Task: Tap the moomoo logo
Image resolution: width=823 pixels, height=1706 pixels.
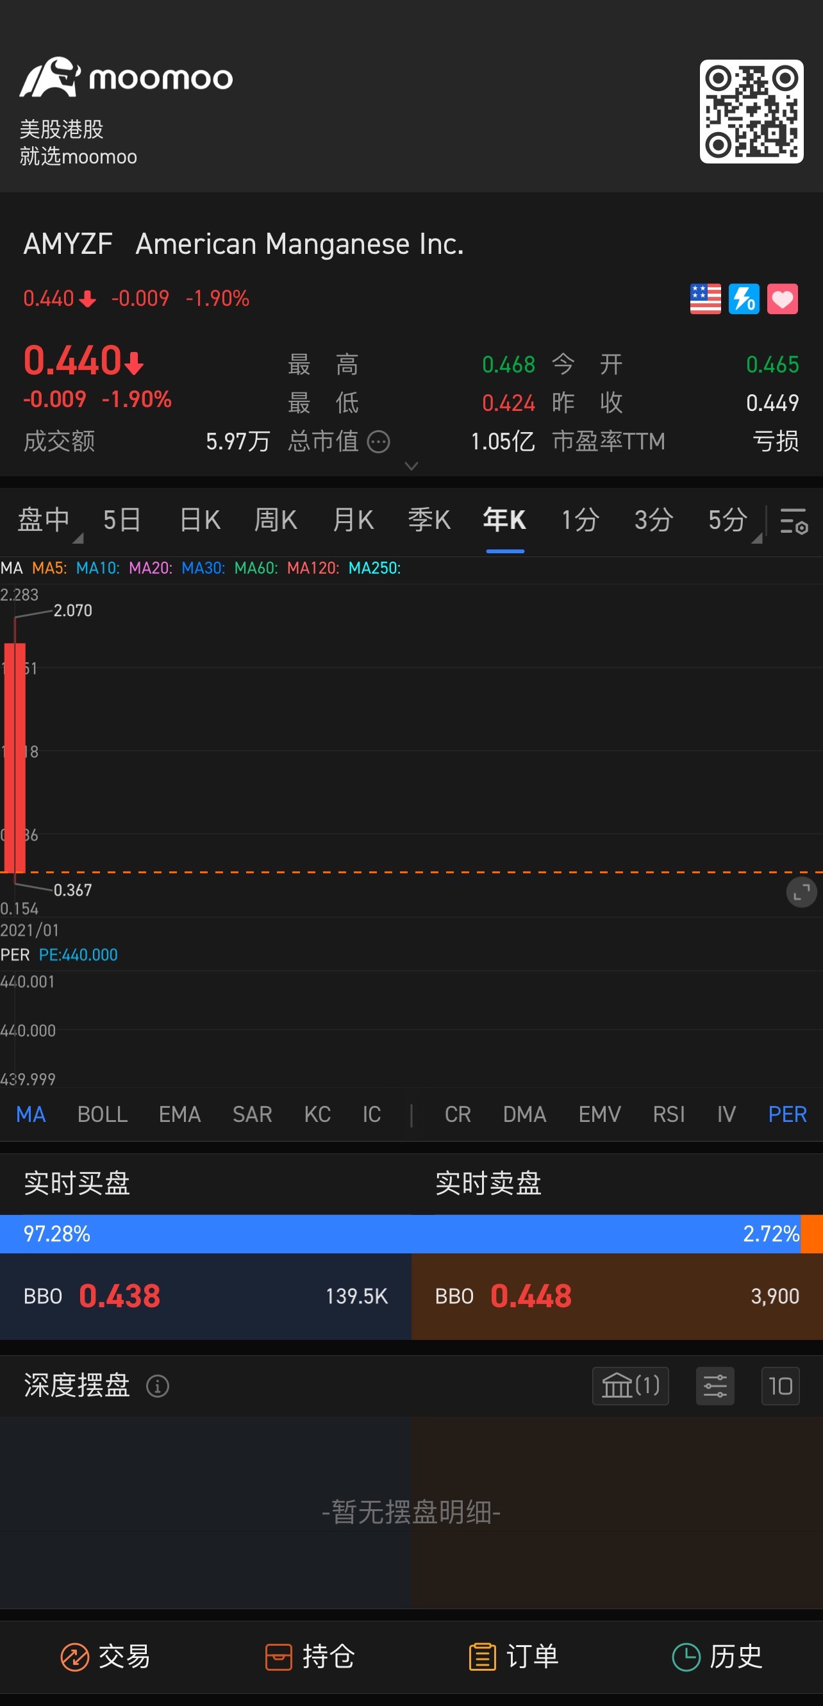Action: click(126, 78)
